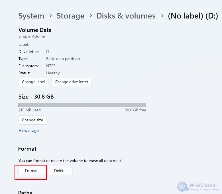The image size is (222, 194).
Task: Format the D: volume
Action: click(x=31, y=171)
